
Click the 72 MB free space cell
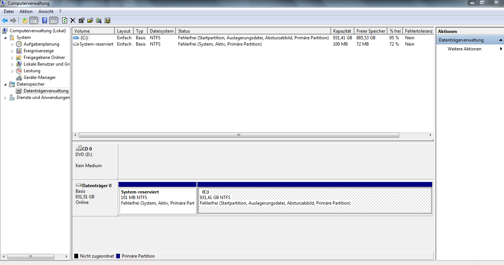coord(363,44)
